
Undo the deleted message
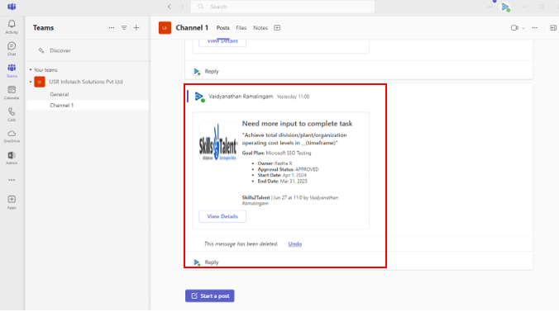click(x=295, y=244)
